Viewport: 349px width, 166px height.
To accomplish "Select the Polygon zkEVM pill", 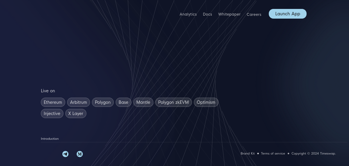I will pos(173,102).
